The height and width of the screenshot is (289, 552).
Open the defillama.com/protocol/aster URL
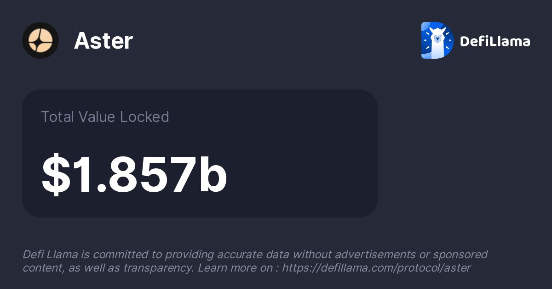click(376, 268)
